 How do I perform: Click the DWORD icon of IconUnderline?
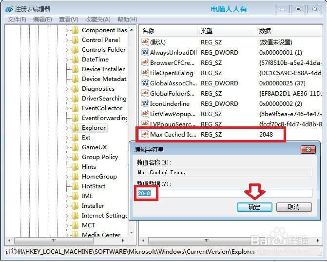click(145, 103)
